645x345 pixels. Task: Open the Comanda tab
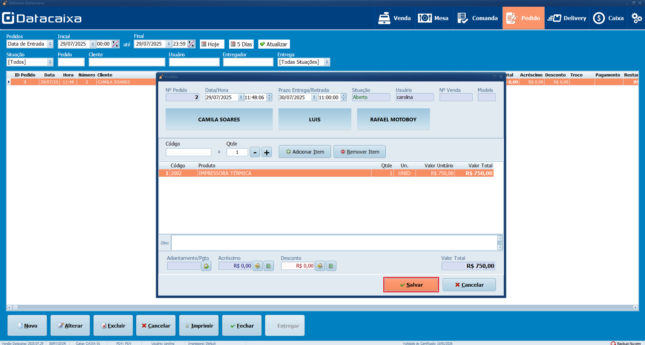(x=477, y=18)
